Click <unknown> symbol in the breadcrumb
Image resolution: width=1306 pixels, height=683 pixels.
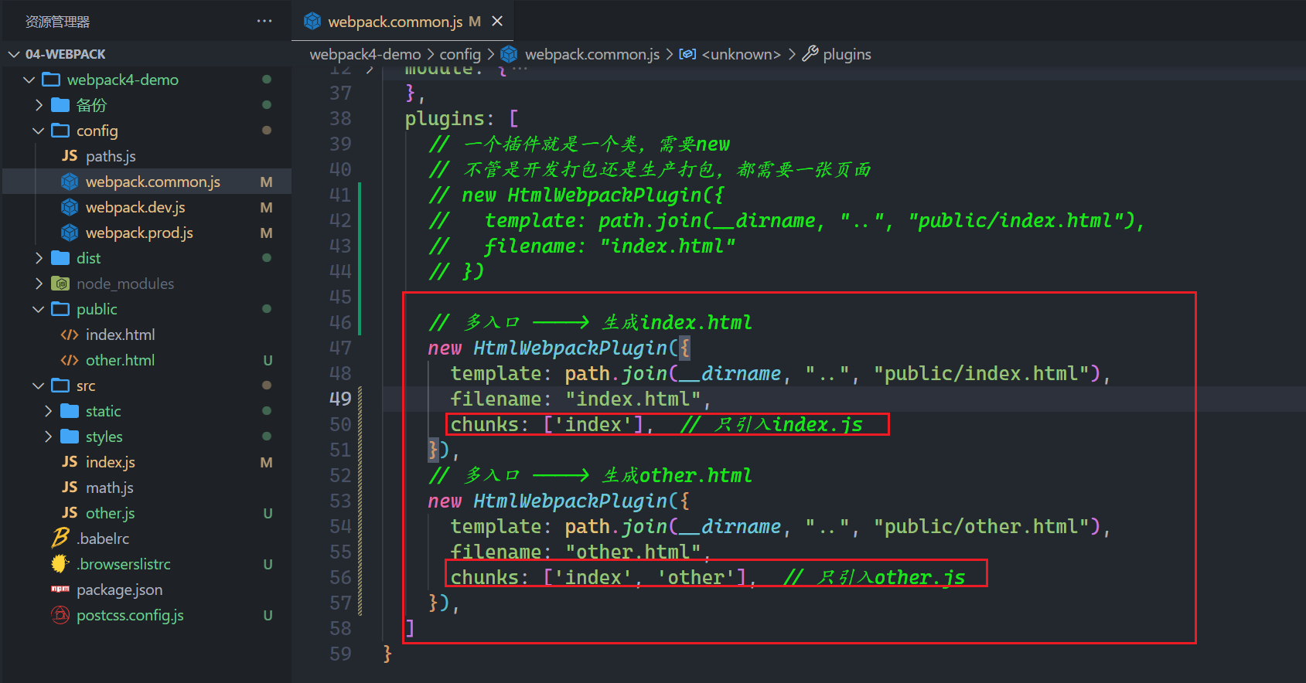(x=741, y=54)
